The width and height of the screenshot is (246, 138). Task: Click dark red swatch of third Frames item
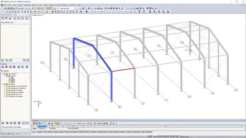[x=12, y=82]
